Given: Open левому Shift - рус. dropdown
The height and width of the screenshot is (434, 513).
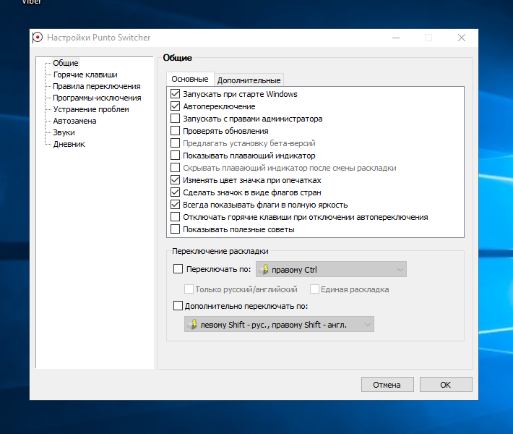Looking at the screenshot, I should 279,324.
